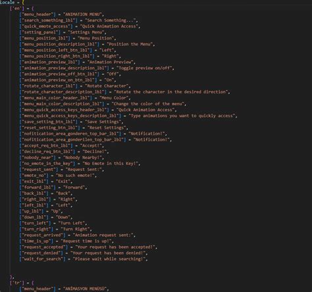The image size is (312, 292).
Task: Click the ['tr'] table key
Action: (17, 283)
